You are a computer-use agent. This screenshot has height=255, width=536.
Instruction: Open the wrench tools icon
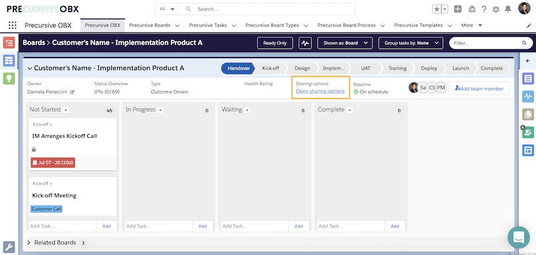point(9,247)
